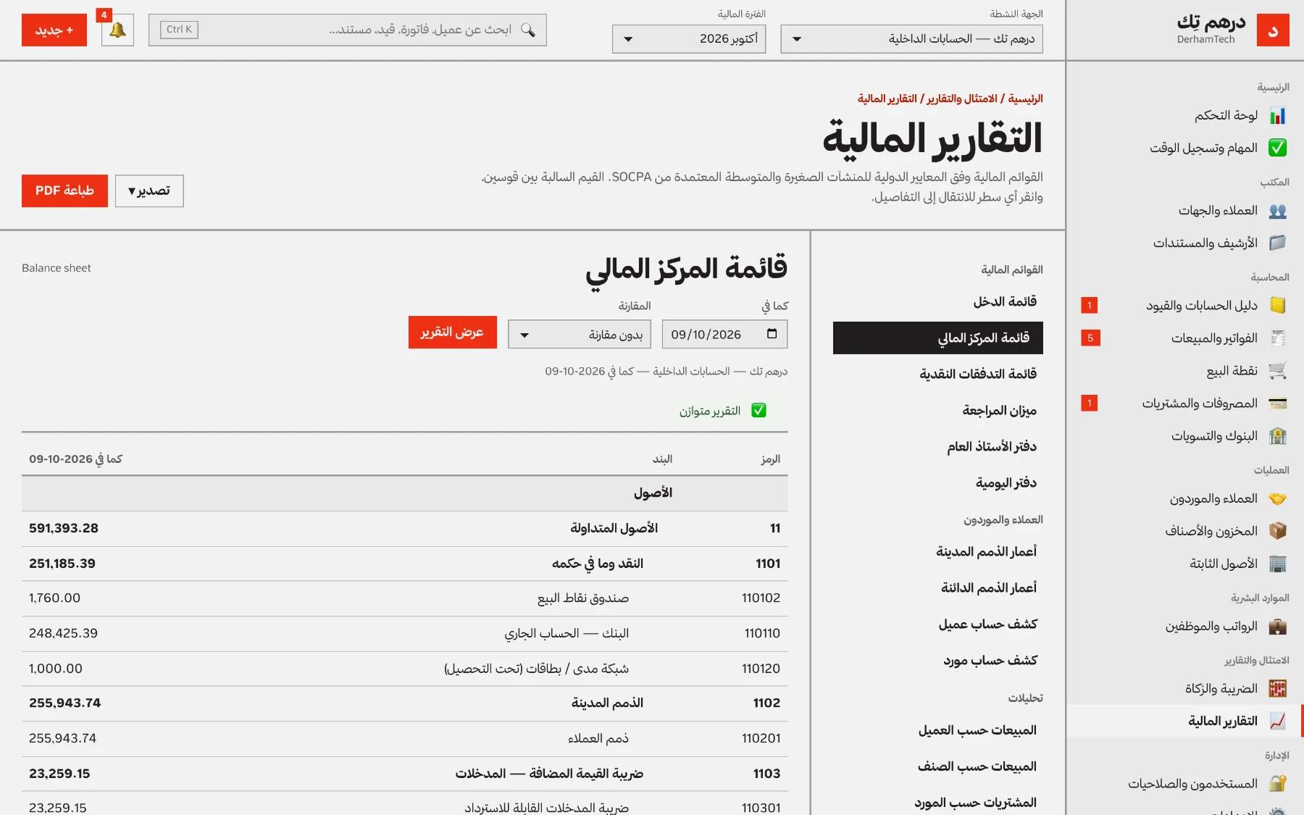The height and width of the screenshot is (815, 1304).
Task: Open المهام وتسجيل الوقت checkmark icon
Action: click(1278, 148)
